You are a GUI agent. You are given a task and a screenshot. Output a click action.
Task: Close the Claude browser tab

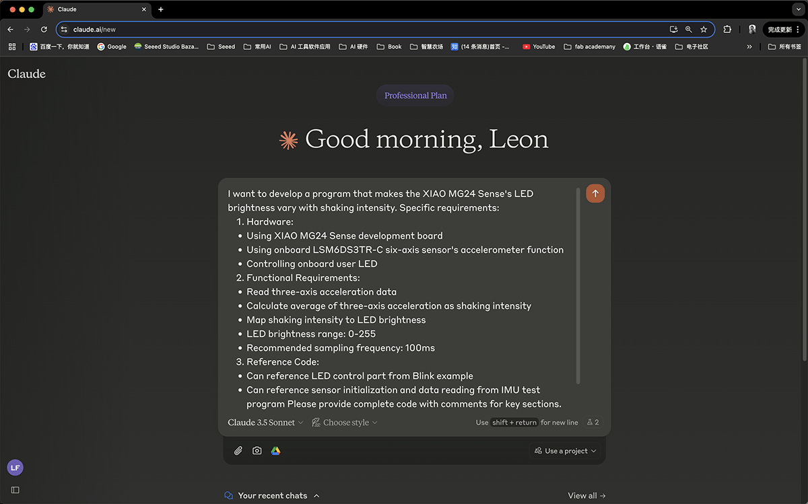[143, 9]
